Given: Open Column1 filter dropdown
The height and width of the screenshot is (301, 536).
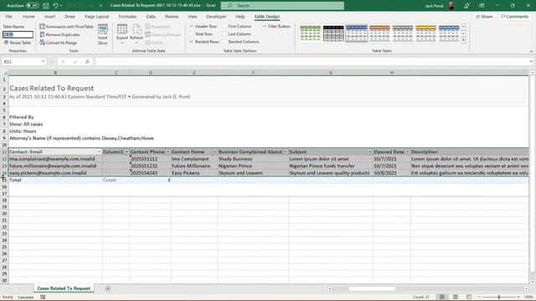Looking at the screenshot, I should (126, 152).
